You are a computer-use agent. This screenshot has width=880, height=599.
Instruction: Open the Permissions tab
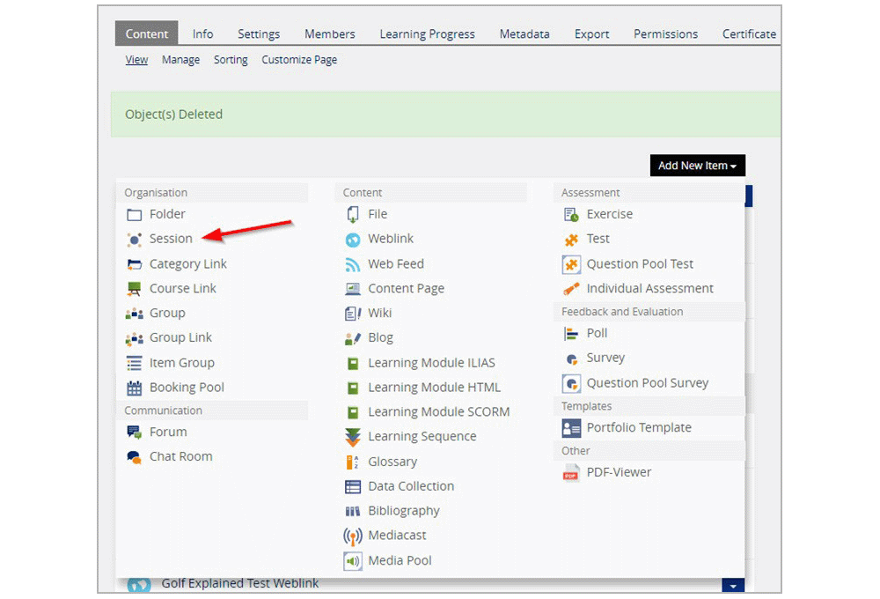665,34
